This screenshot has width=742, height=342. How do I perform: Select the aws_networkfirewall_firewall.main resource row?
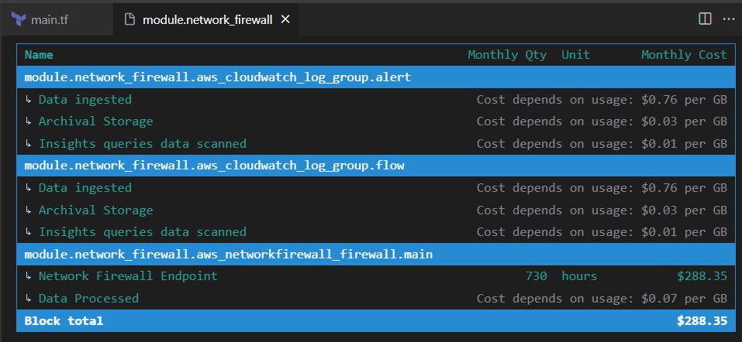tap(376, 254)
